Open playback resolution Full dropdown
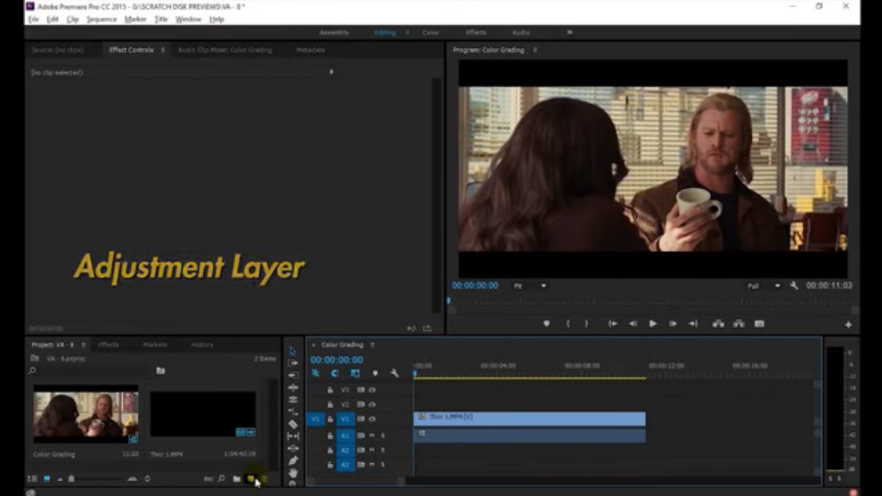Image resolution: width=882 pixels, height=496 pixels. (x=764, y=286)
